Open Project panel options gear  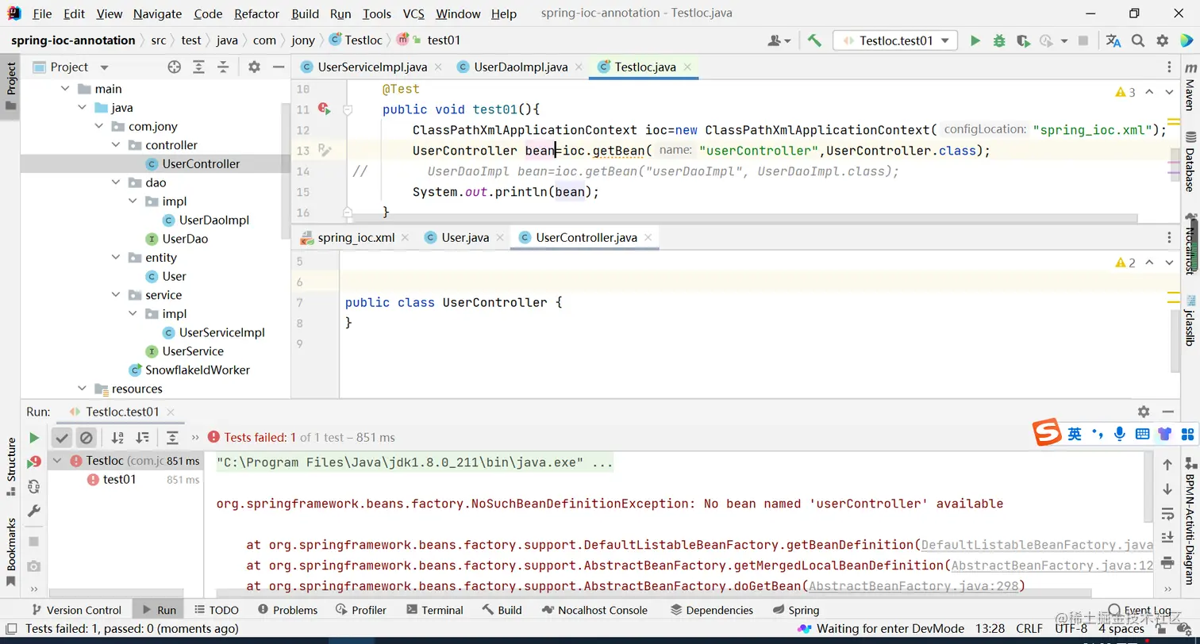254,67
